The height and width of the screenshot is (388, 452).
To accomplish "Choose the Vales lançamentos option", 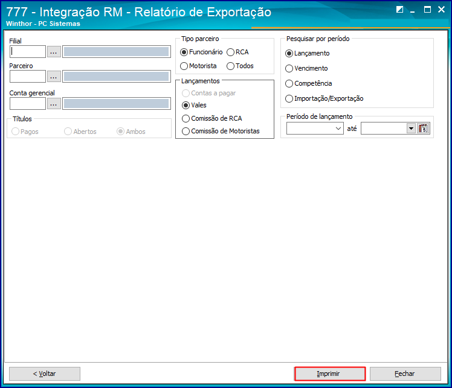I will coord(195,106).
